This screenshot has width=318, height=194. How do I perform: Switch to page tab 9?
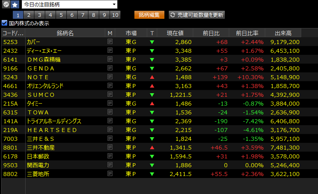click(104, 15)
